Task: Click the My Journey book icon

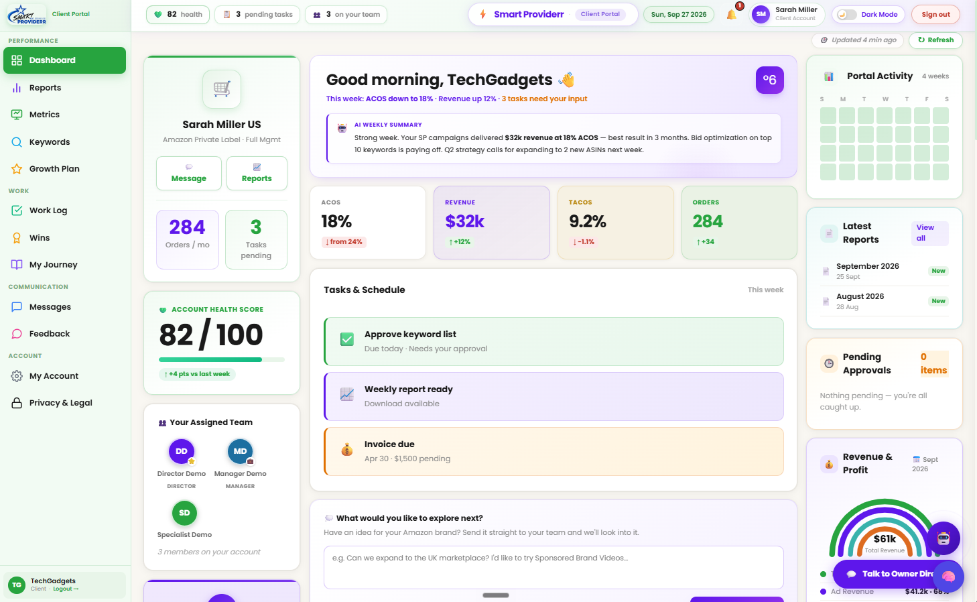Action: pos(17,265)
